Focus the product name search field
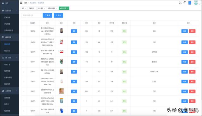The image size is (202, 116). 32,15
